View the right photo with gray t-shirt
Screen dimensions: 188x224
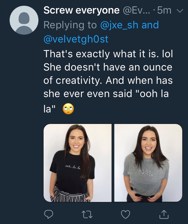click(148, 163)
